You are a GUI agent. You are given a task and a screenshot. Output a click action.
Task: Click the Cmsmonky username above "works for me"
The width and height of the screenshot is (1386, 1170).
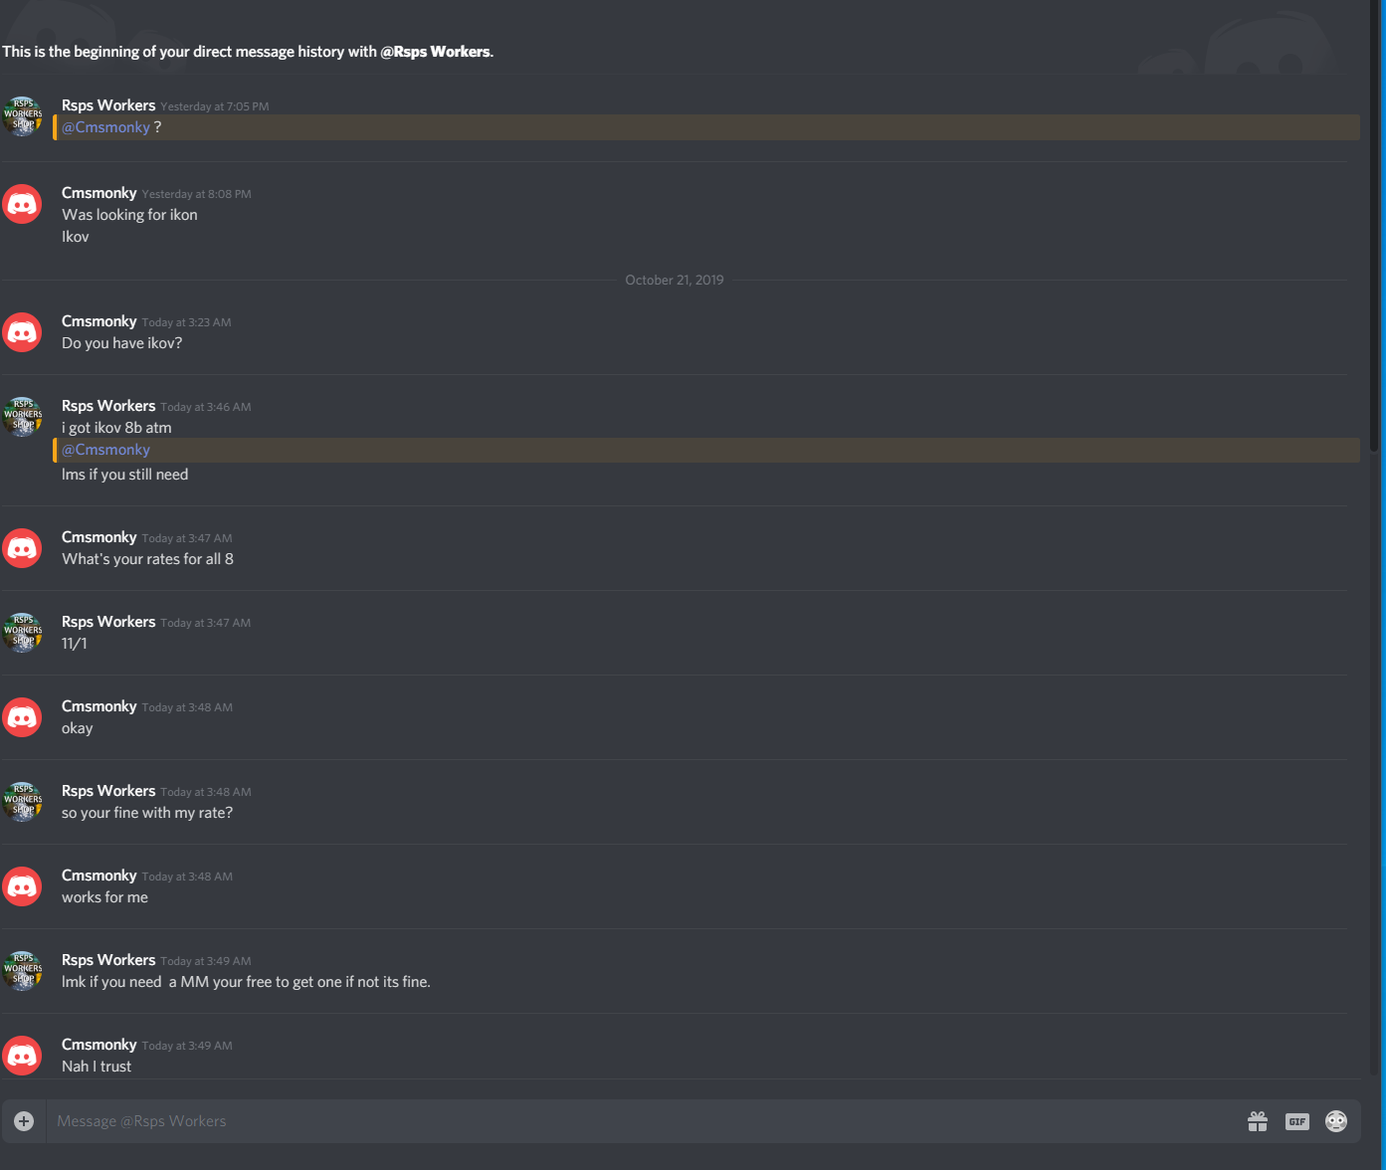[x=99, y=876]
